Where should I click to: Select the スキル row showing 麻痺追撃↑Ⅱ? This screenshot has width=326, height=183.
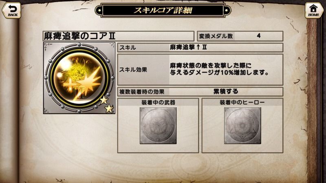click(x=200, y=48)
